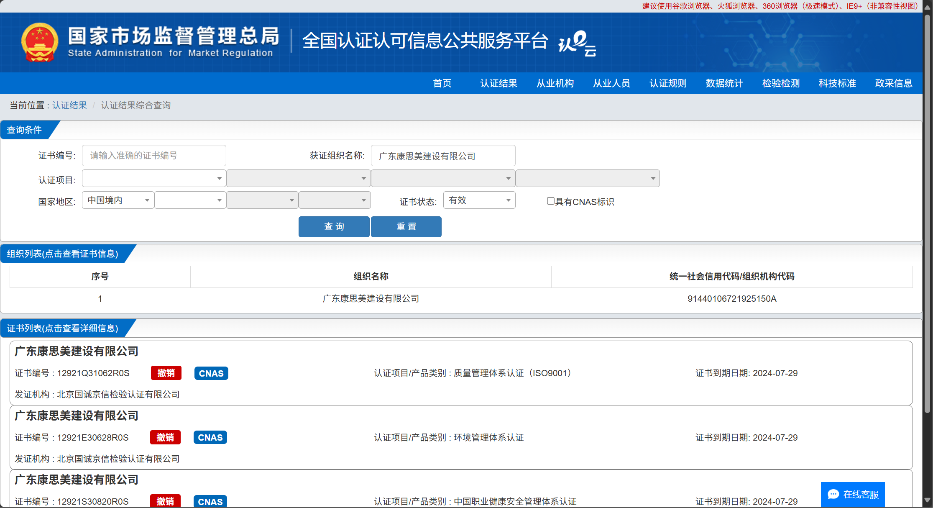Go to 首页 in the navigation bar

click(x=442, y=83)
